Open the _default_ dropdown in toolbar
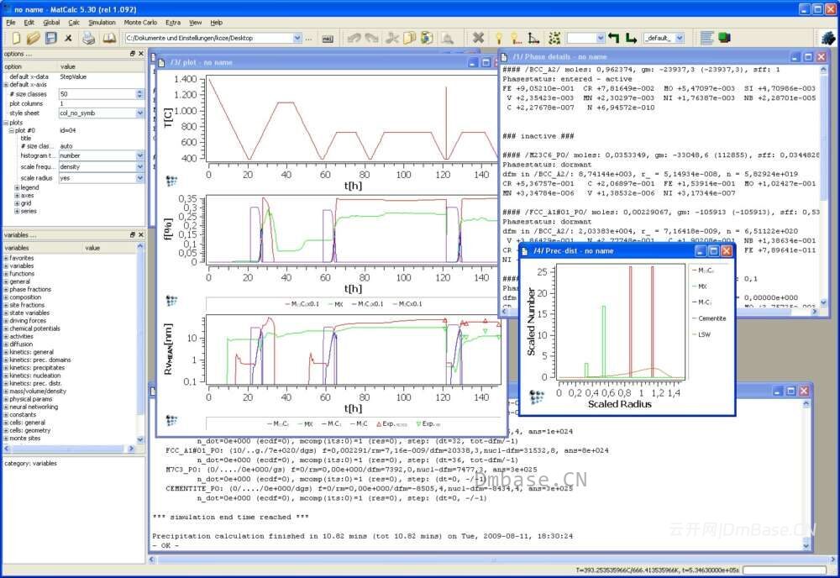 point(680,38)
